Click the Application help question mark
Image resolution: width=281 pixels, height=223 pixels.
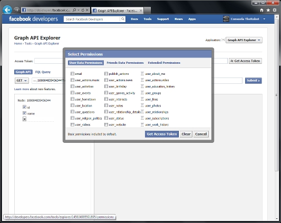pos(223,40)
